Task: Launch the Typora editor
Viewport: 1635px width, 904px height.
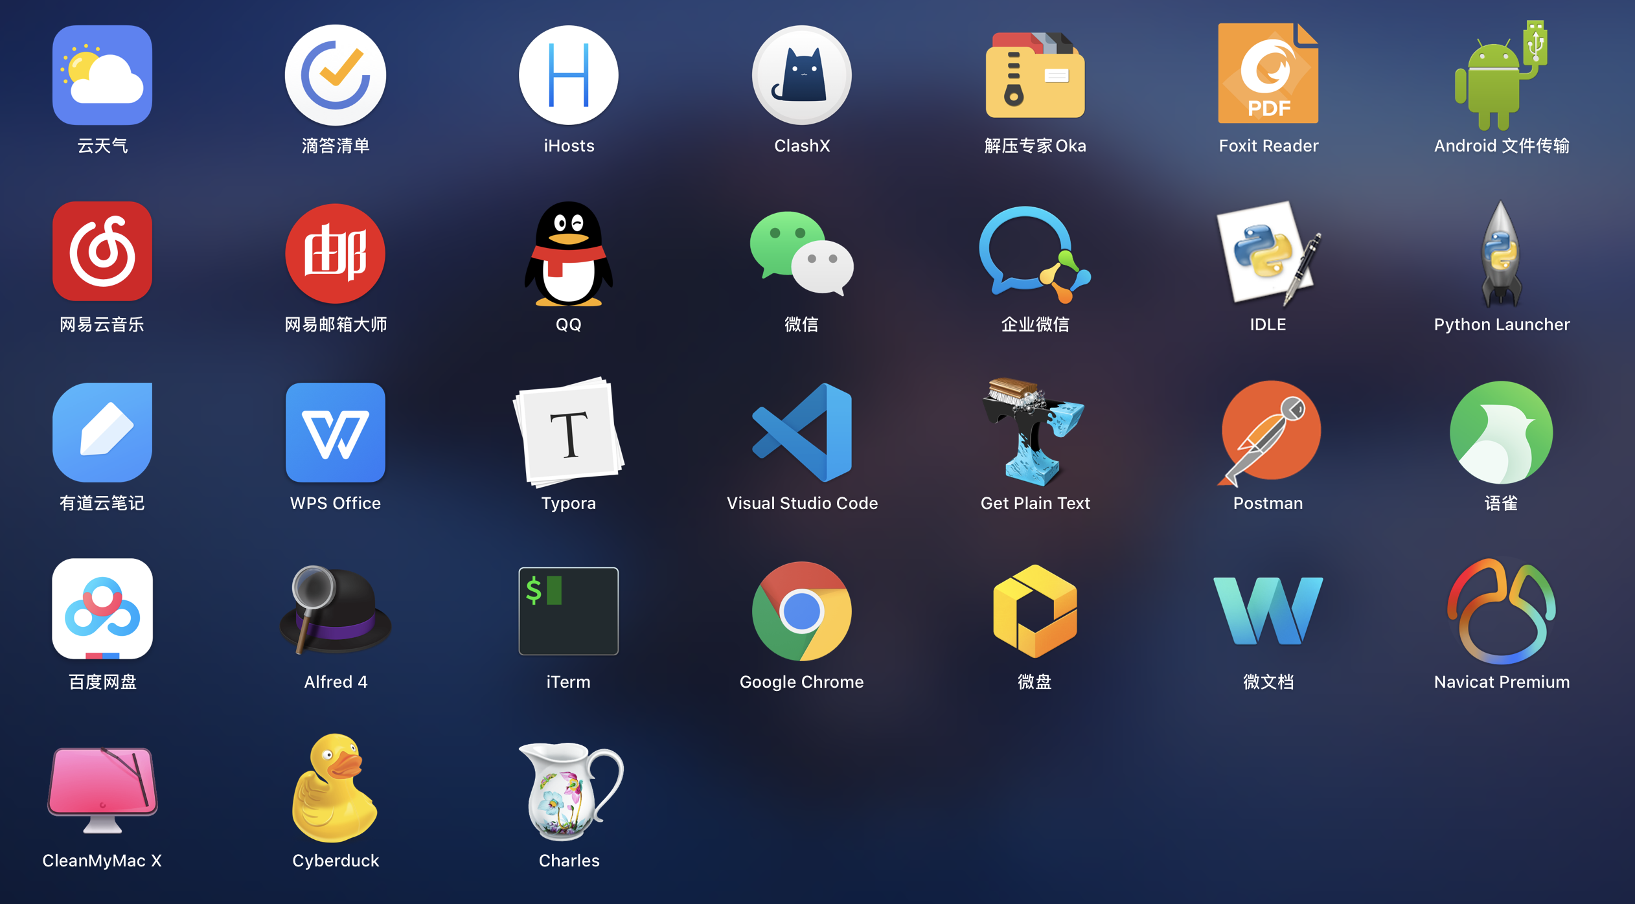Action: pos(568,433)
